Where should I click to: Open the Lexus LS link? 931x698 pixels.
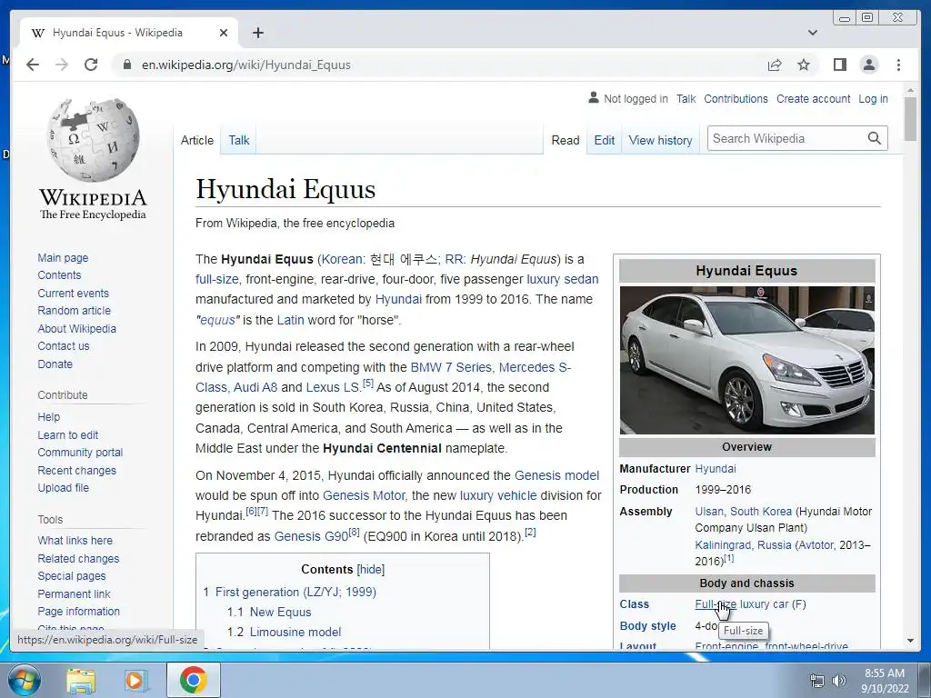[332, 387]
